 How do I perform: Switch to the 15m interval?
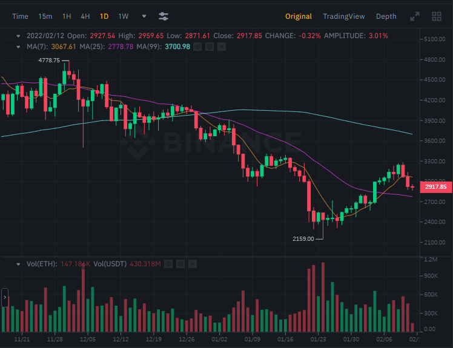pos(45,16)
